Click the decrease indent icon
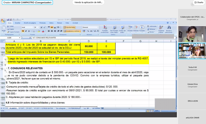This screenshot has width=206, height=124. [58, 31]
